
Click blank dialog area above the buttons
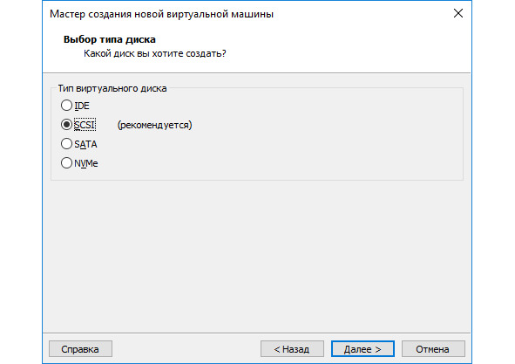pyautogui.click(x=257, y=257)
